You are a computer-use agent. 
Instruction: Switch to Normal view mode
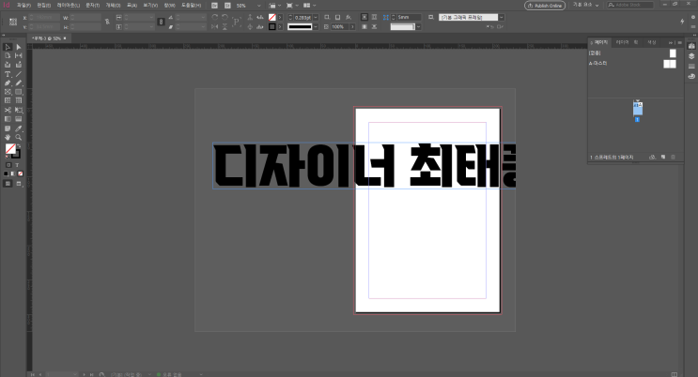click(x=8, y=184)
